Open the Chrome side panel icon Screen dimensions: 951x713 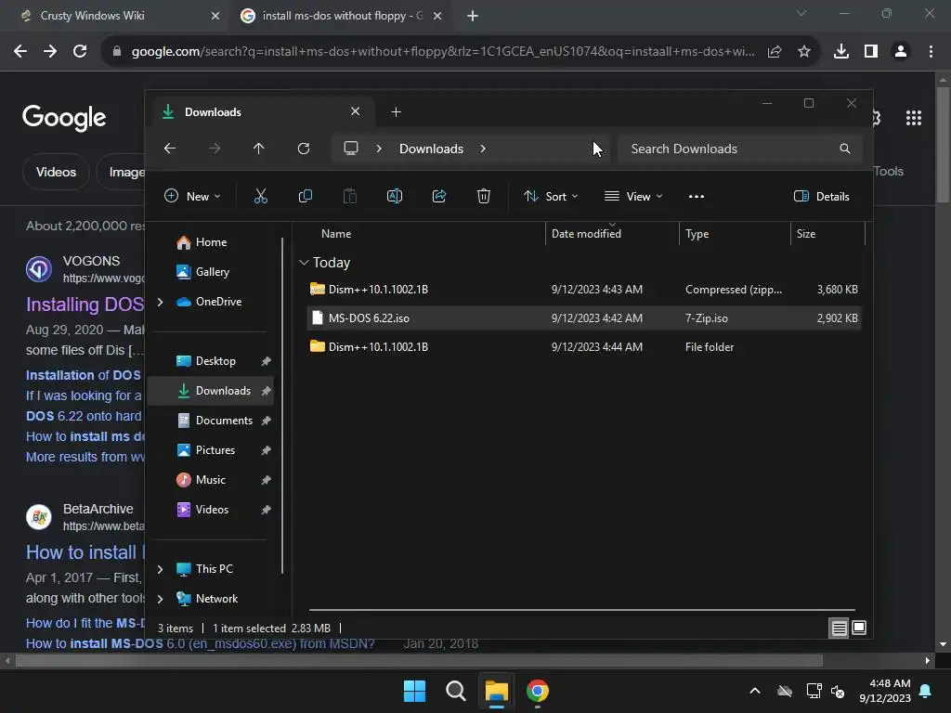coord(871,52)
